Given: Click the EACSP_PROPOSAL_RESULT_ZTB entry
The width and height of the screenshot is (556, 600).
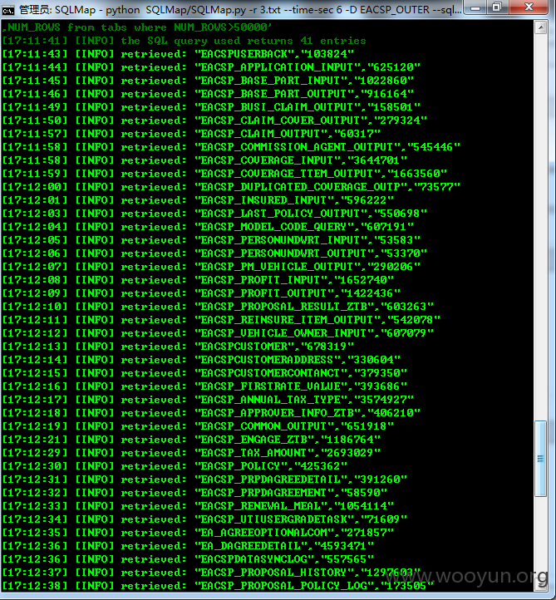Looking at the screenshot, I should point(218,307).
